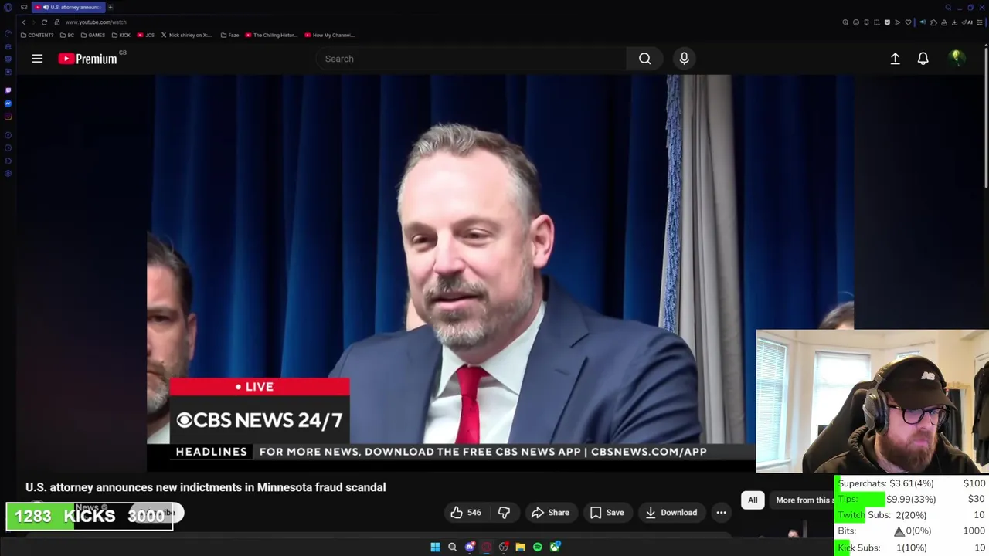Viewport: 989px width, 556px height.
Task: Focus the YouTube search box
Action: [471, 59]
